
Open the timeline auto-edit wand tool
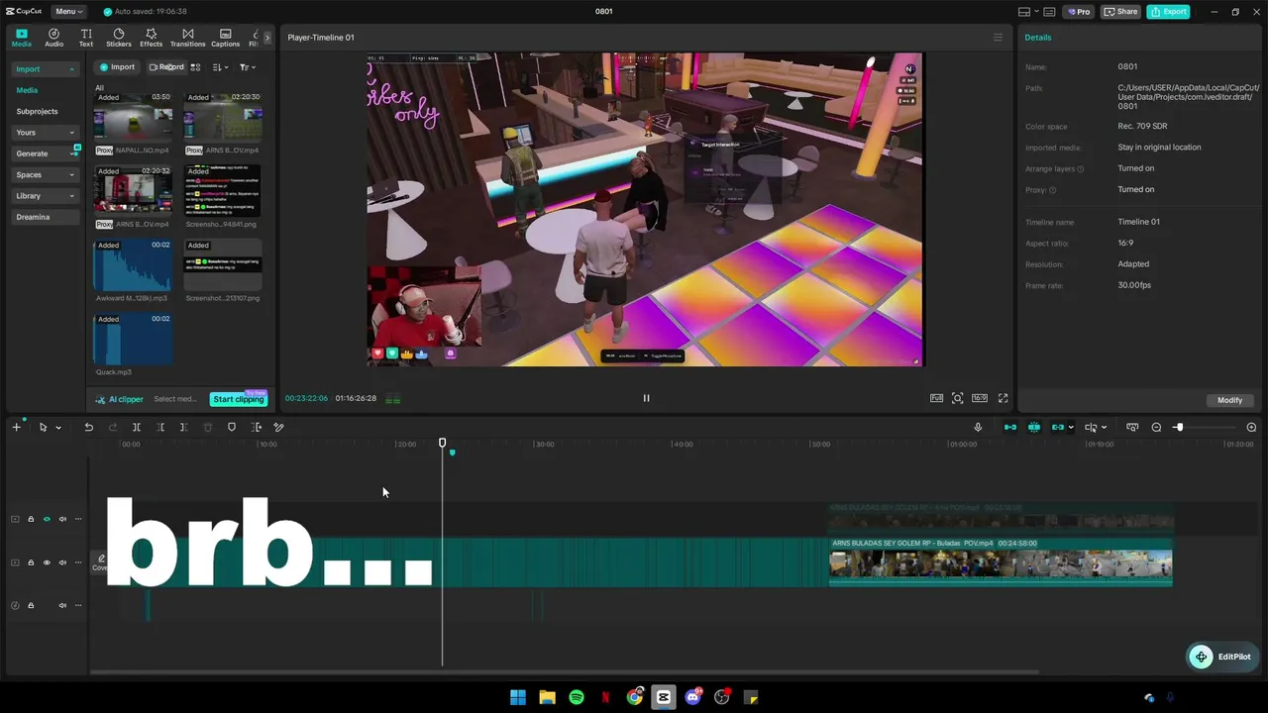click(x=278, y=427)
